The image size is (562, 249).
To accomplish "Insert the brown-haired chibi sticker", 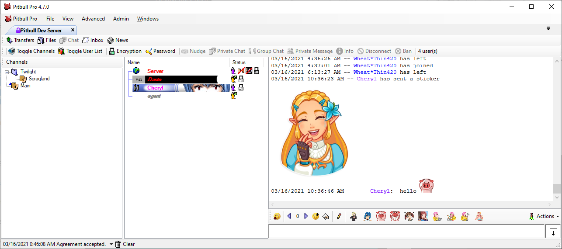I will [409, 216].
